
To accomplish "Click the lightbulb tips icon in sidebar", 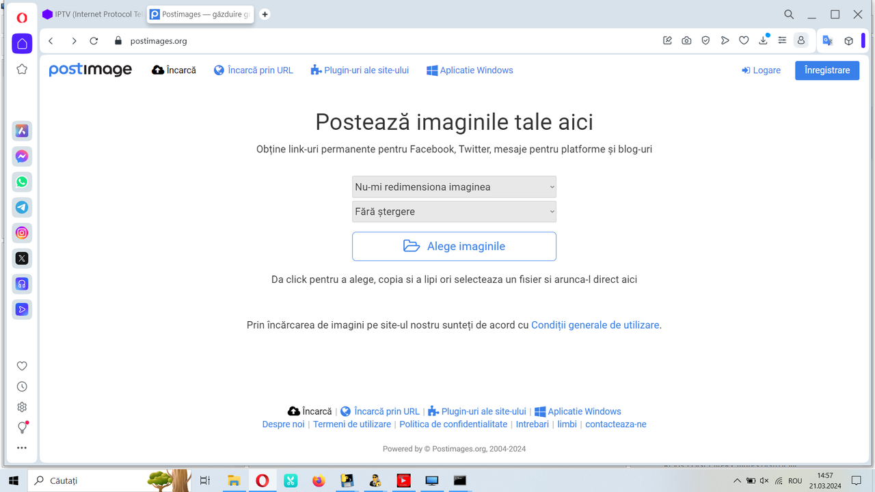I will (22, 428).
